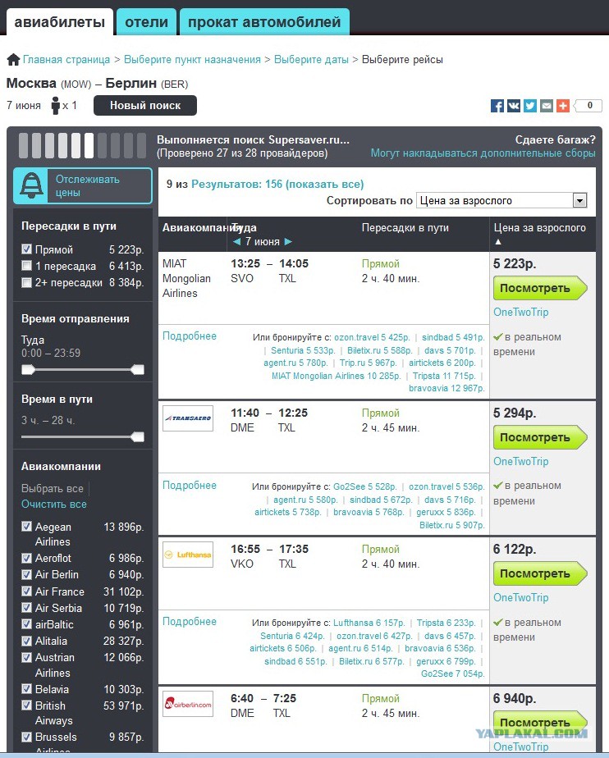
Task: Click OneTwoTrip link under 5 223р.
Action: pos(521,313)
